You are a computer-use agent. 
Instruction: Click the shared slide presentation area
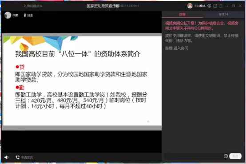(82, 81)
